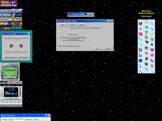Open the Socials tab in Navigation Station
Screen dimensions: 162x121
(72, 25)
